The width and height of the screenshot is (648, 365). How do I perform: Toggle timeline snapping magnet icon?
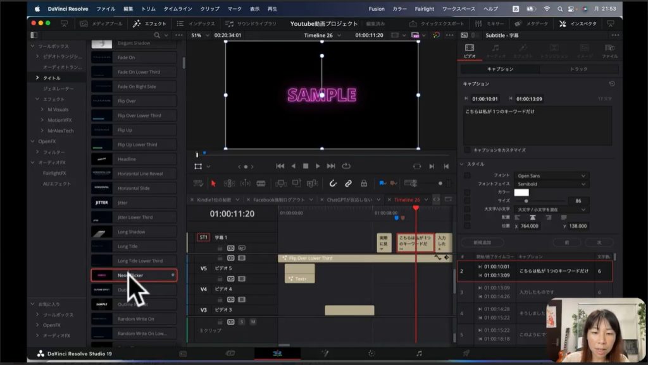click(x=333, y=184)
